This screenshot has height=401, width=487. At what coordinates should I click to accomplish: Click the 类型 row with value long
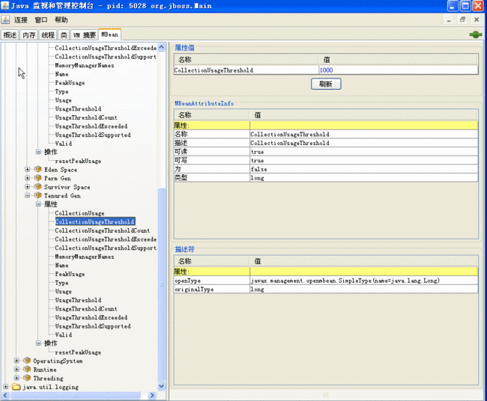pos(325,178)
